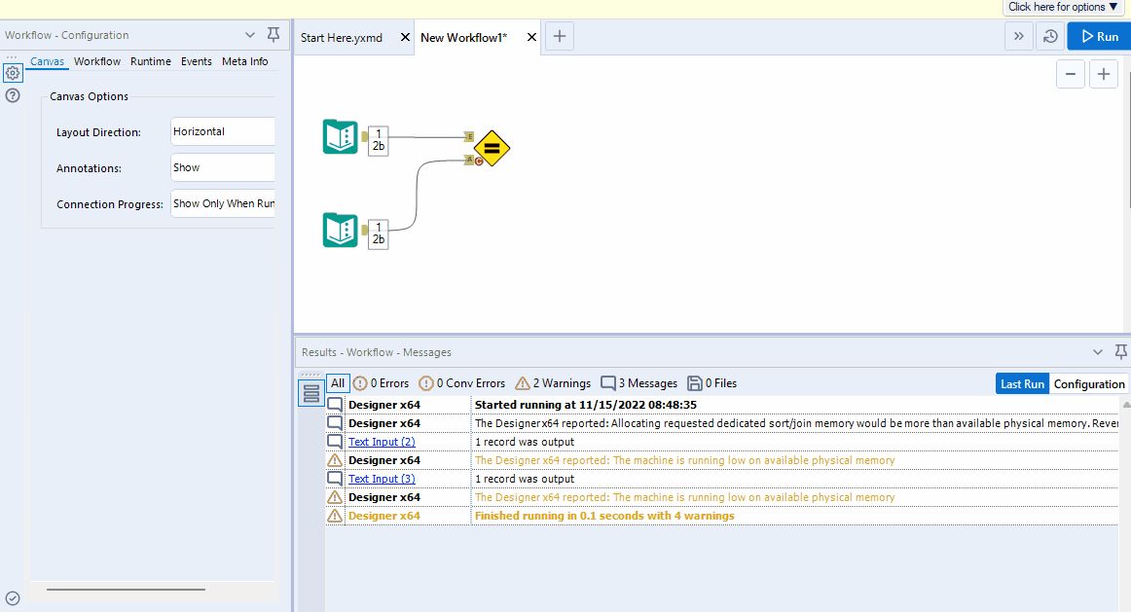The height and width of the screenshot is (612, 1131).
Task: Open the Runtime tab in configuration
Action: pos(150,60)
